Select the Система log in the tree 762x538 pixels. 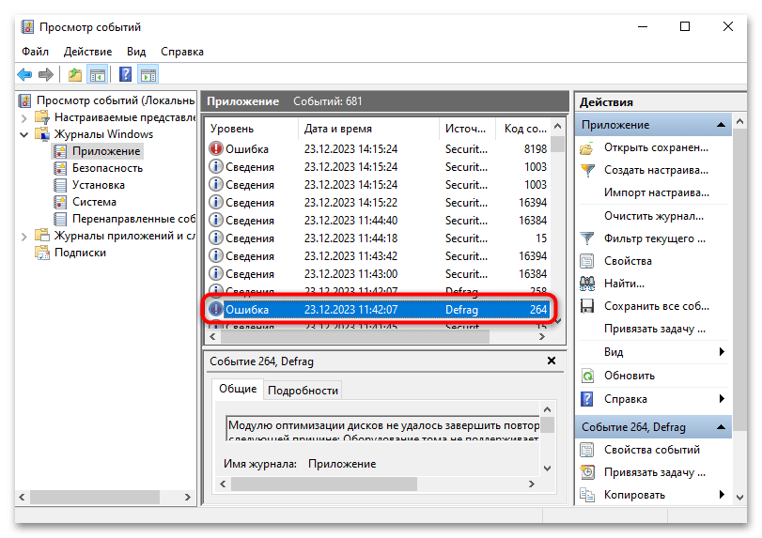pyautogui.click(x=94, y=202)
